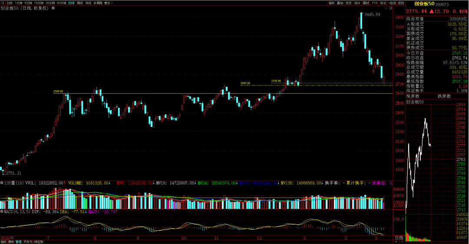Screen dimensions: 469x244
Task: Click the 指数量比 value 1.29
Action: pos(463,86)
